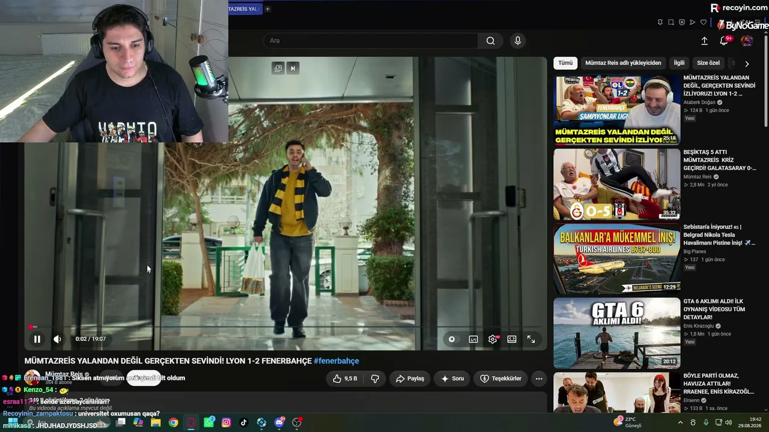The image size is (769, 432).
Task: Open the player settings gear
Action: (493, 339)
